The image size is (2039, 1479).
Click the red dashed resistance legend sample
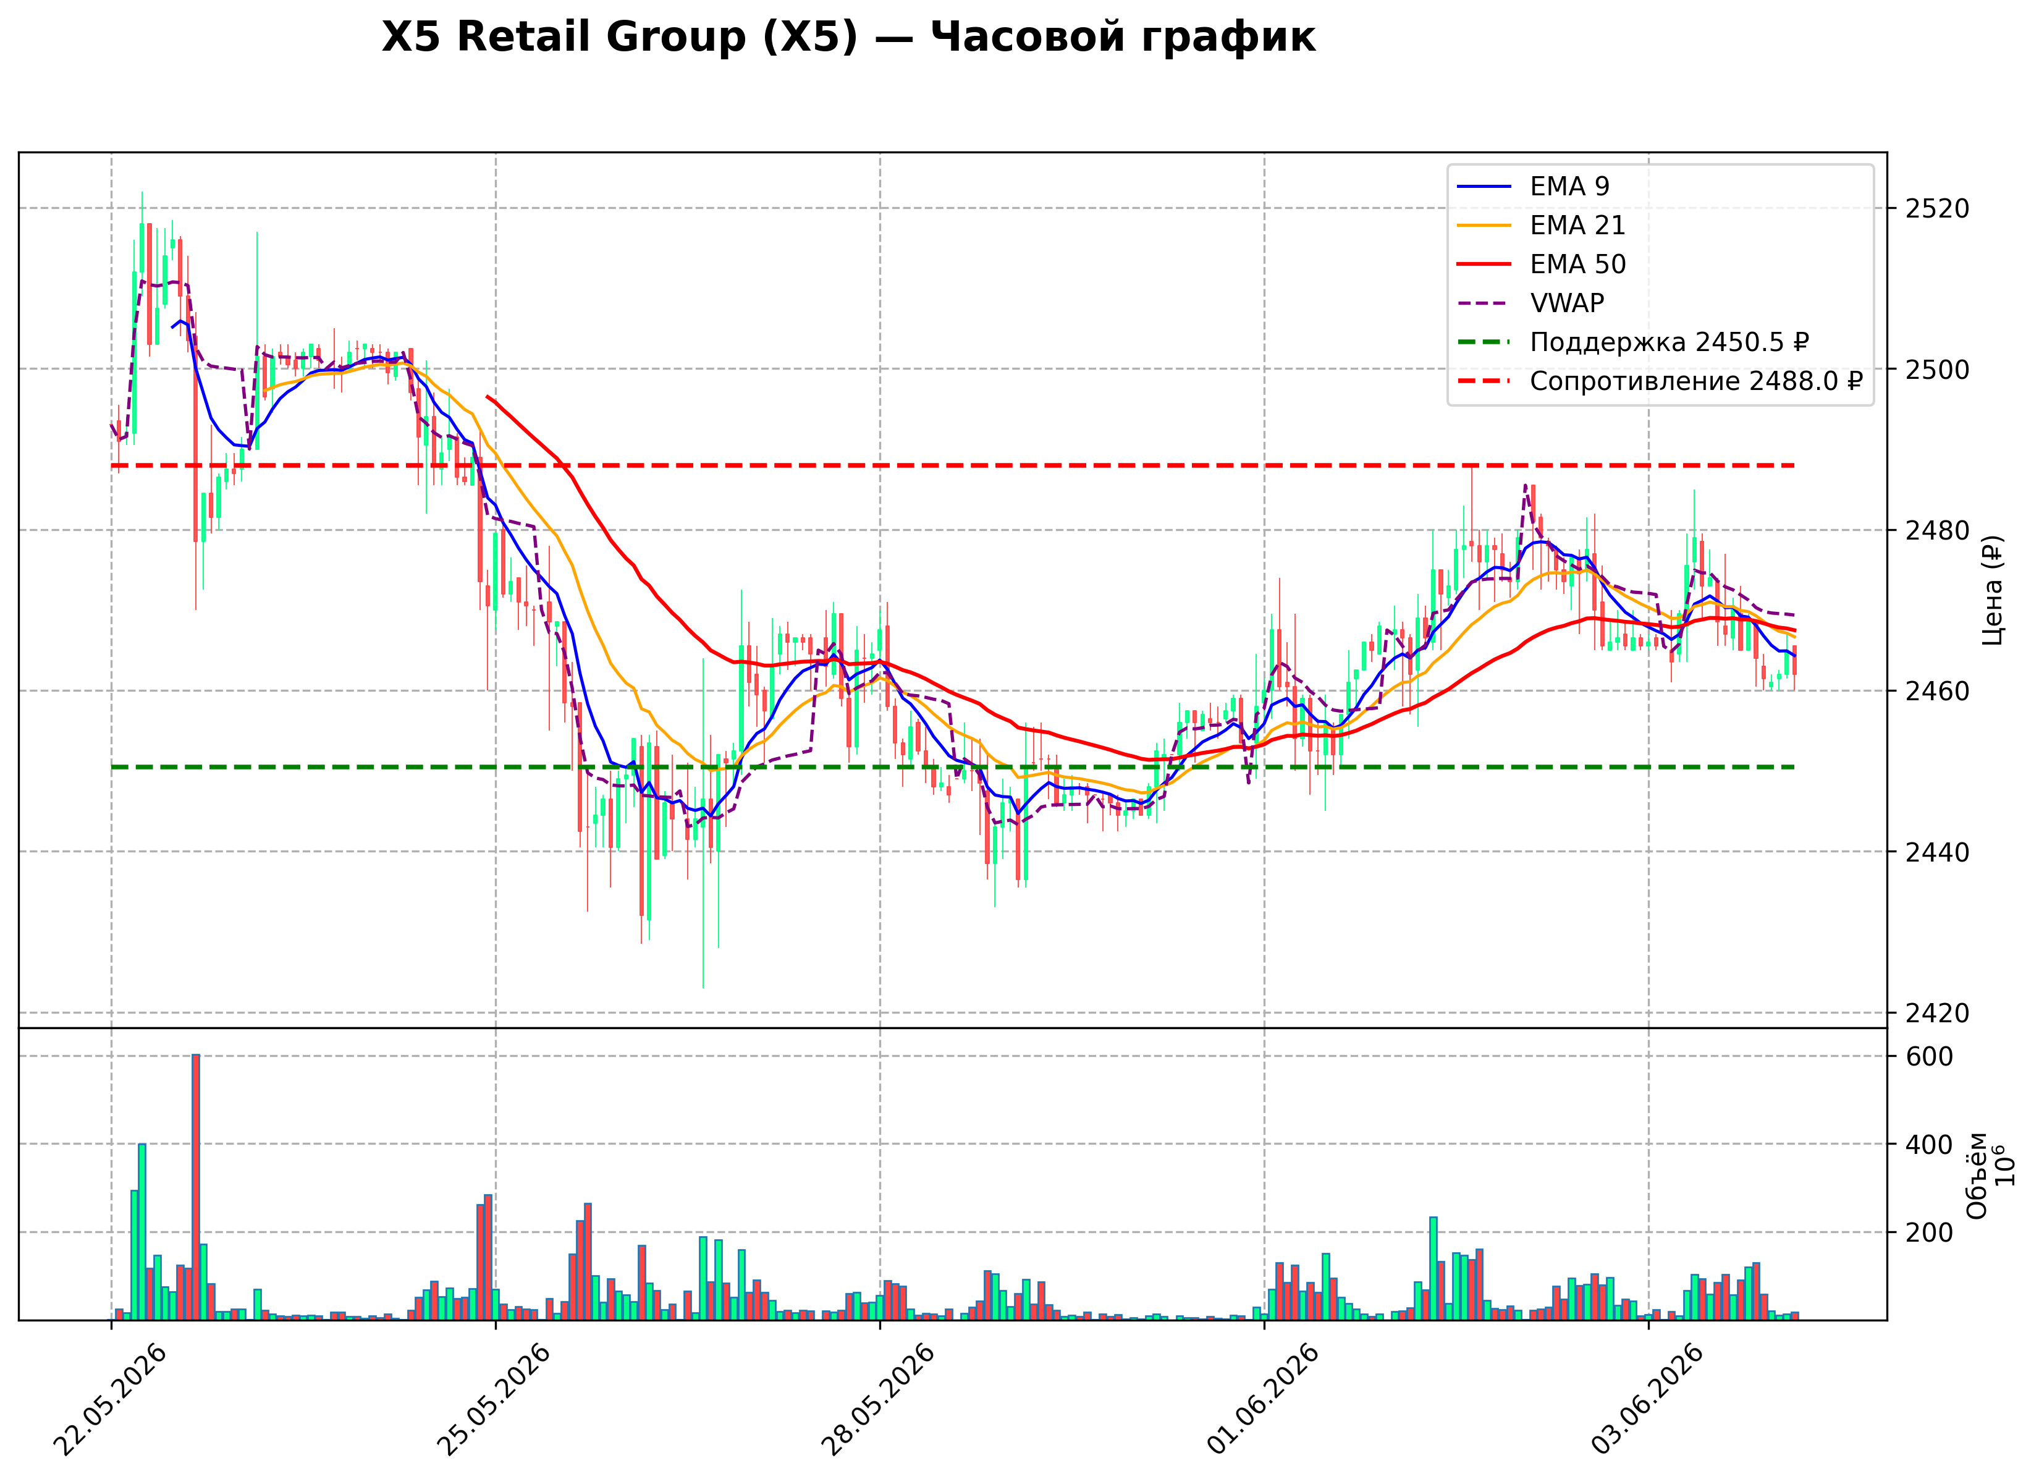(1484, 381)
